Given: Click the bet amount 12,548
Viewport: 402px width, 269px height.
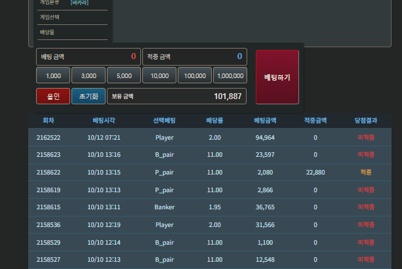Looking at the screenshot, I should point(265,260).
